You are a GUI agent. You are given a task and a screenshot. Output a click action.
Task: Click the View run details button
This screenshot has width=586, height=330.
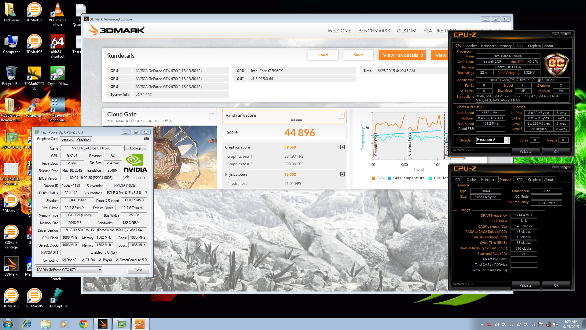pos(402,55)
